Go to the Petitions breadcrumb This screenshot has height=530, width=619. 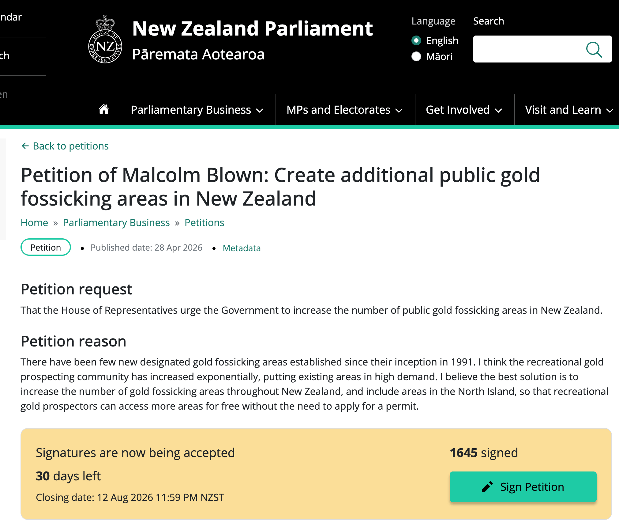(x=204, y=223)
